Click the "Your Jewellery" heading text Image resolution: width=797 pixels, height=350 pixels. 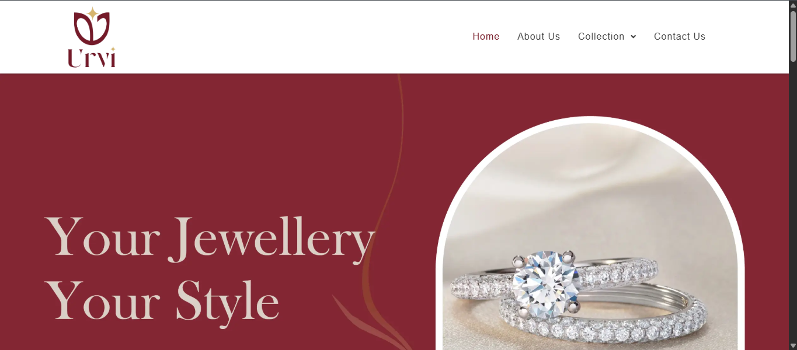pos(210,238)
